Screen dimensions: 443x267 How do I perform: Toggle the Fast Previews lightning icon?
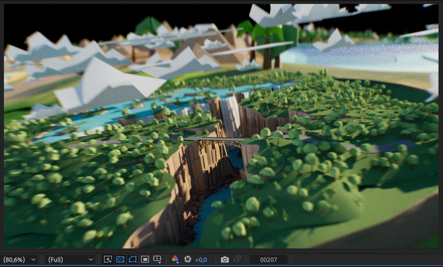(x=108, y=259)
